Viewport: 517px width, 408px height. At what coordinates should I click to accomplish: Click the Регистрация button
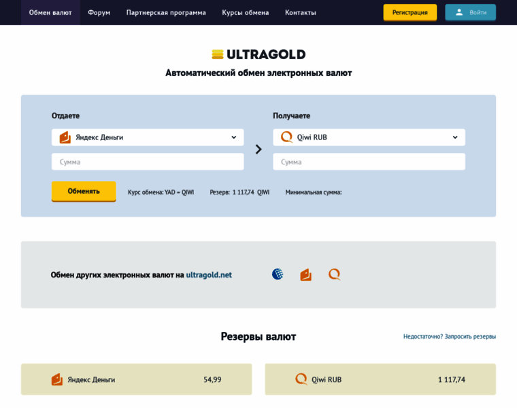point(410,12)
